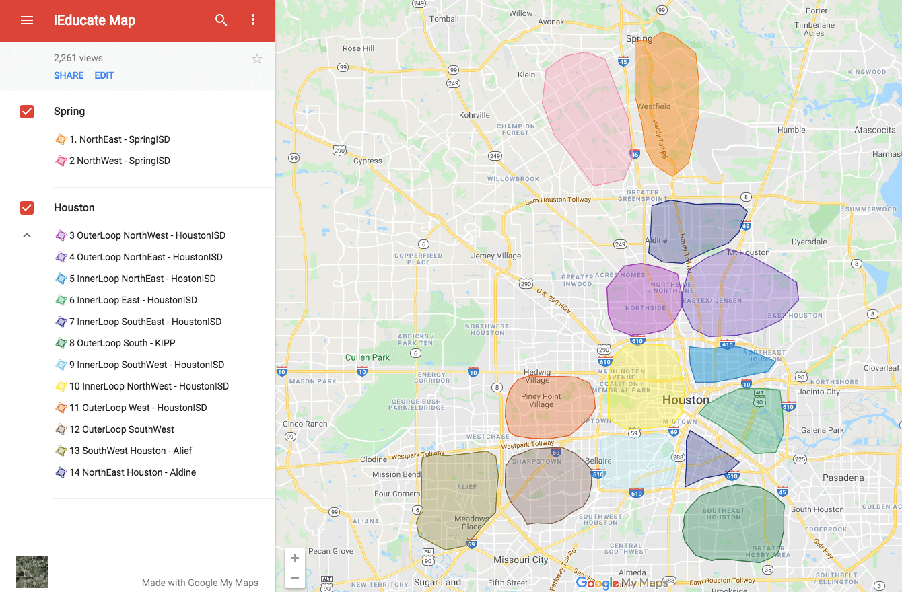Image resolution: width=902 pixels, height=592 pixels.
Task: Collapse the Houston layer item list
Action: 26,235
